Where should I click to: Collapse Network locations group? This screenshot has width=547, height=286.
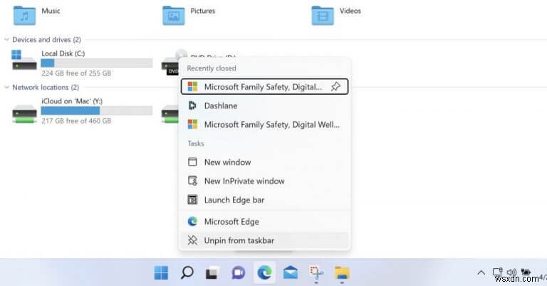pyautogui.click(x=6, y=87)
